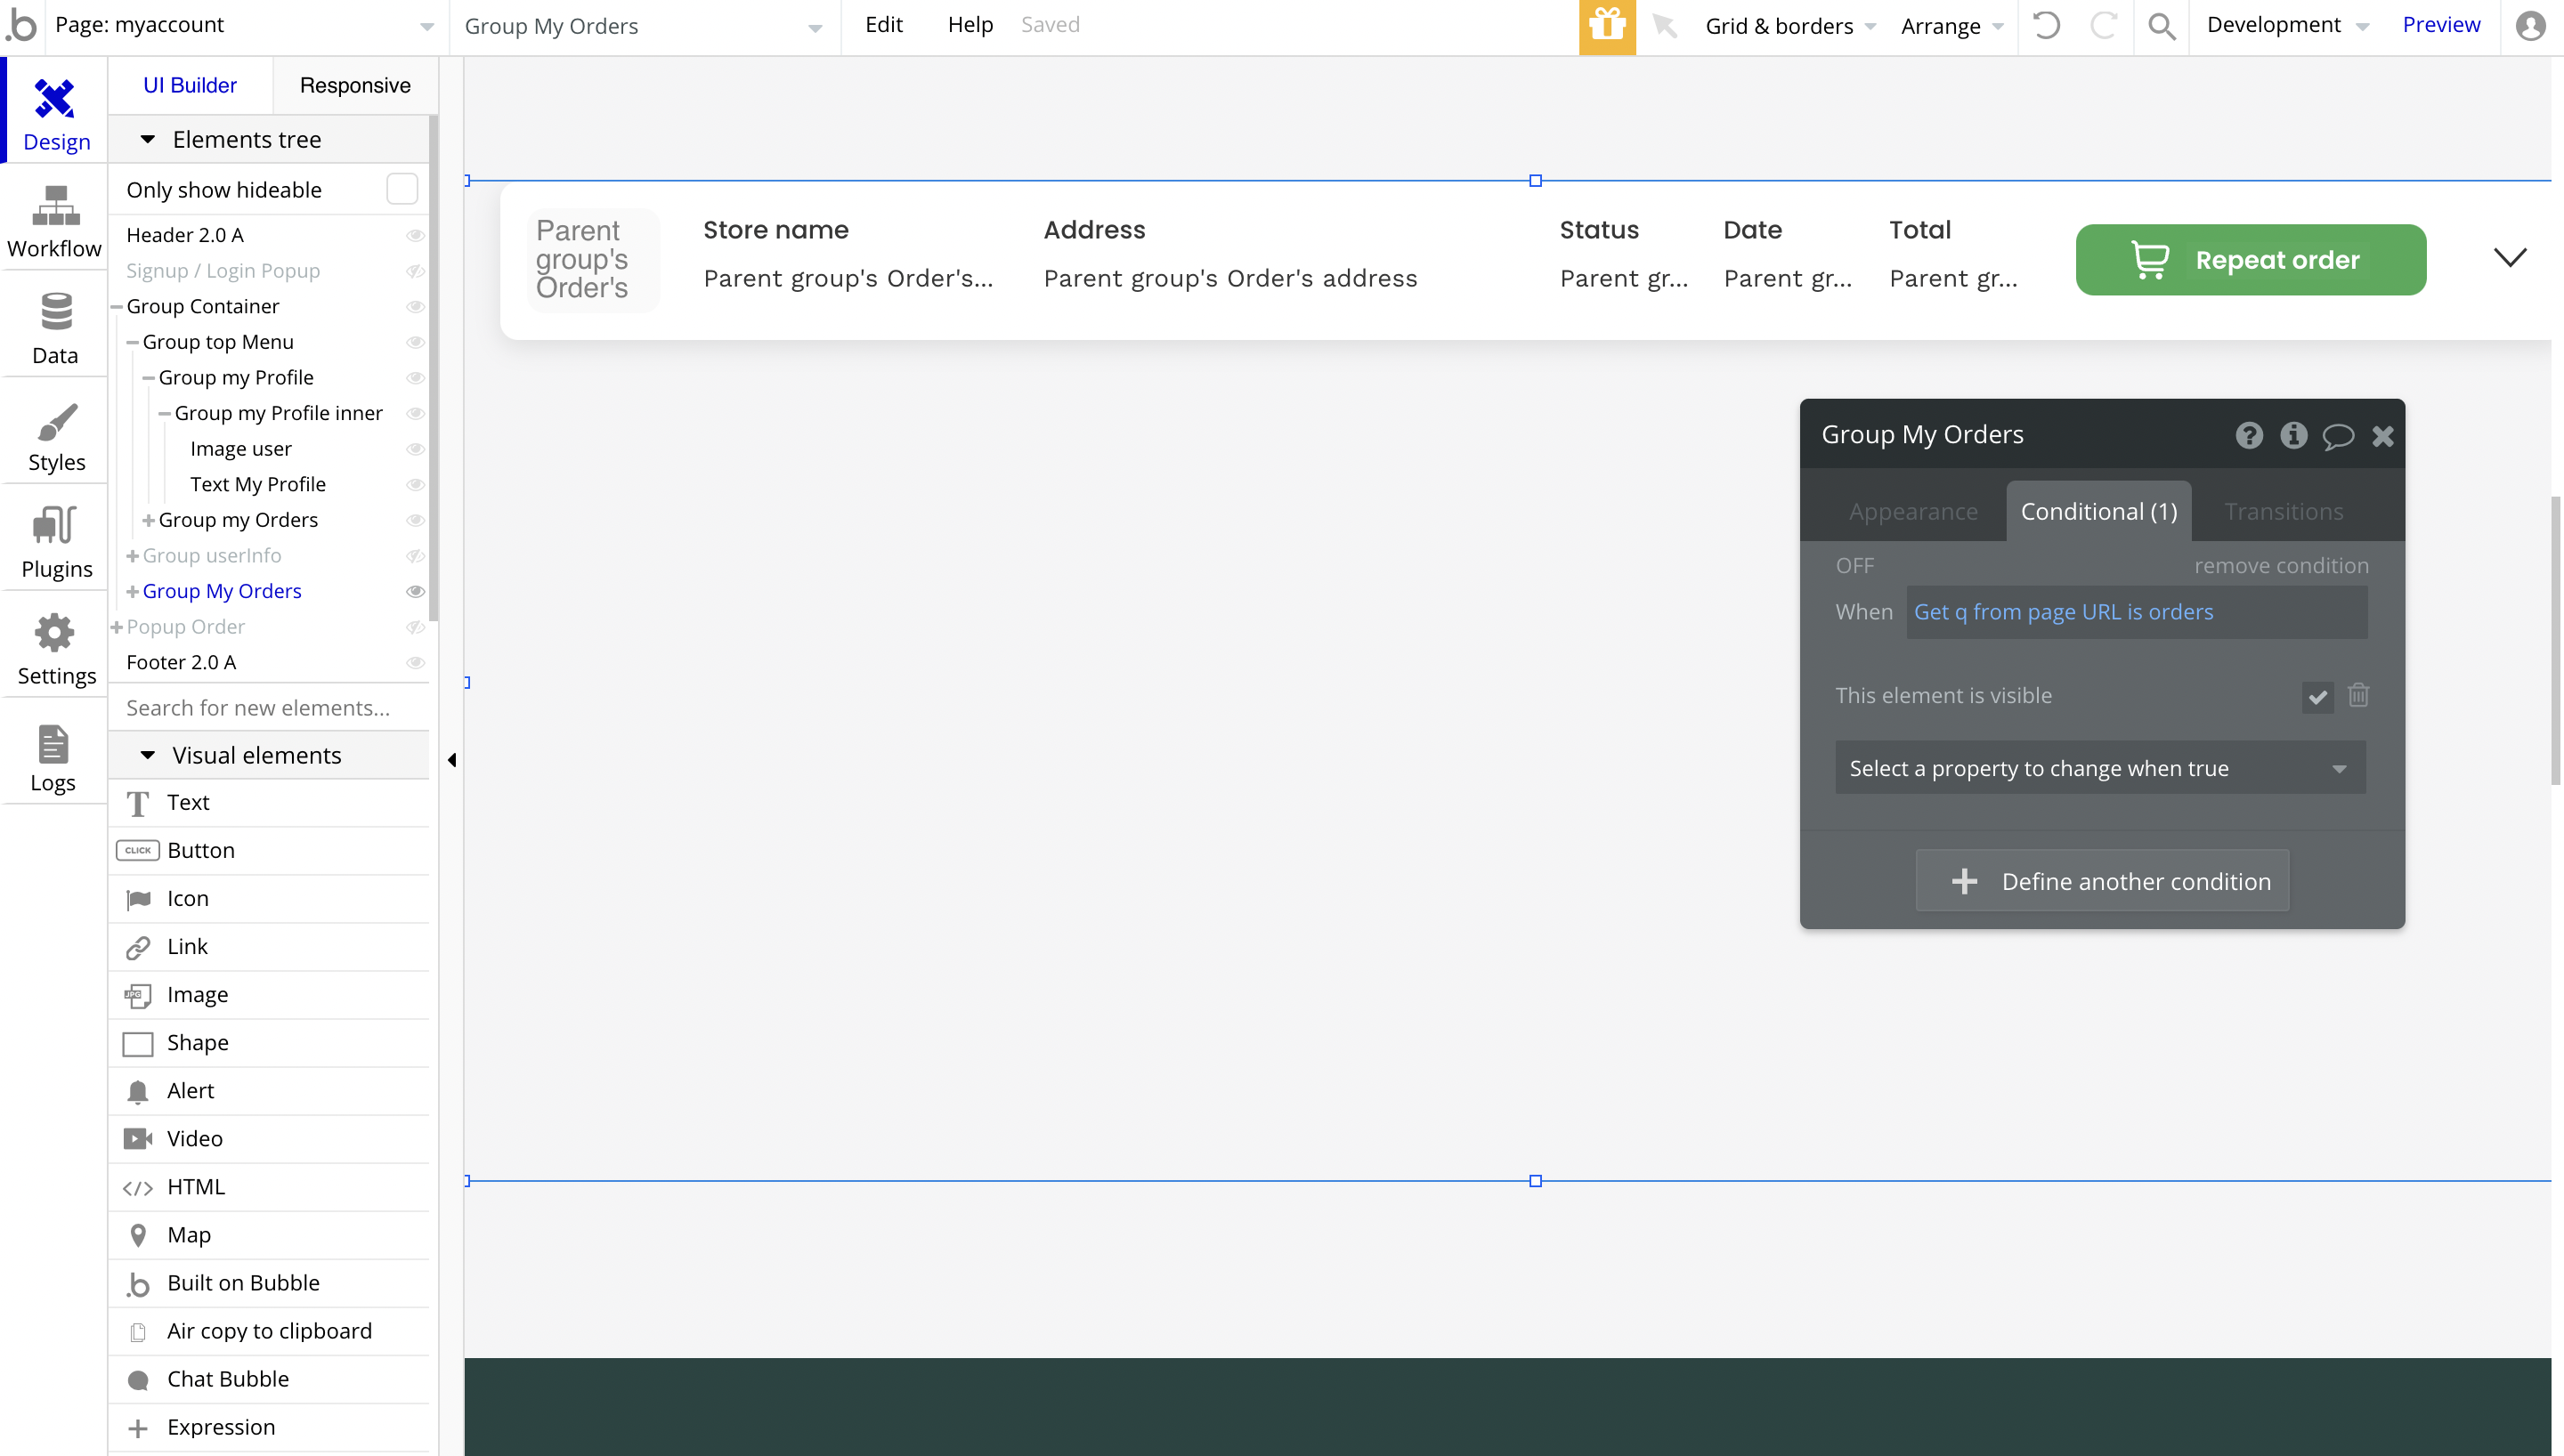Click Search for new elements field
Viewport: 2564px width, 1456px height.
coord(268,708)
